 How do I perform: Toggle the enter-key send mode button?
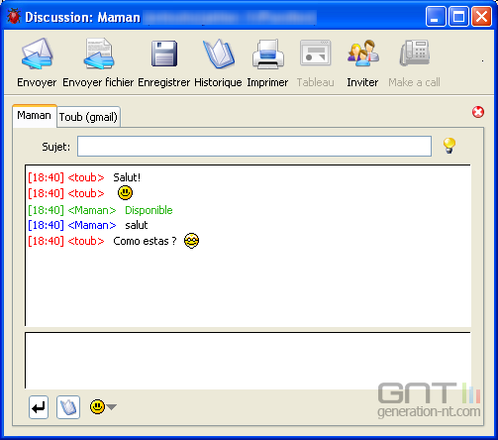[x=39, y=407]
